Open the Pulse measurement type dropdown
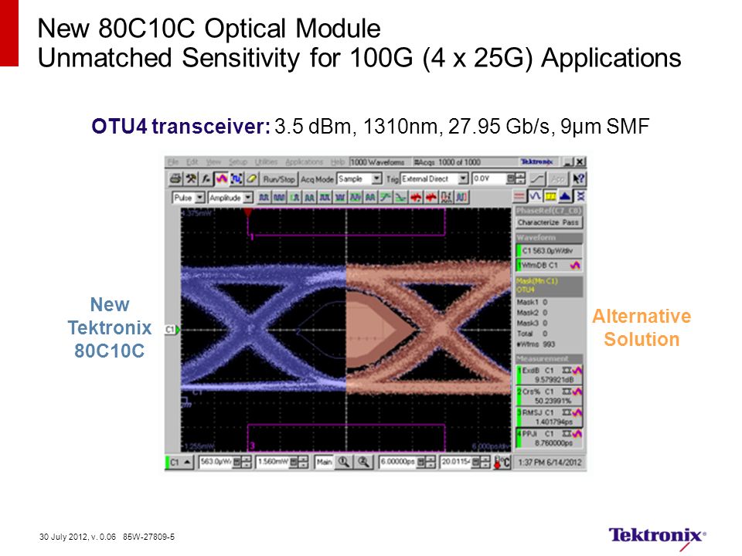742x556 pixels. (188, 198)
